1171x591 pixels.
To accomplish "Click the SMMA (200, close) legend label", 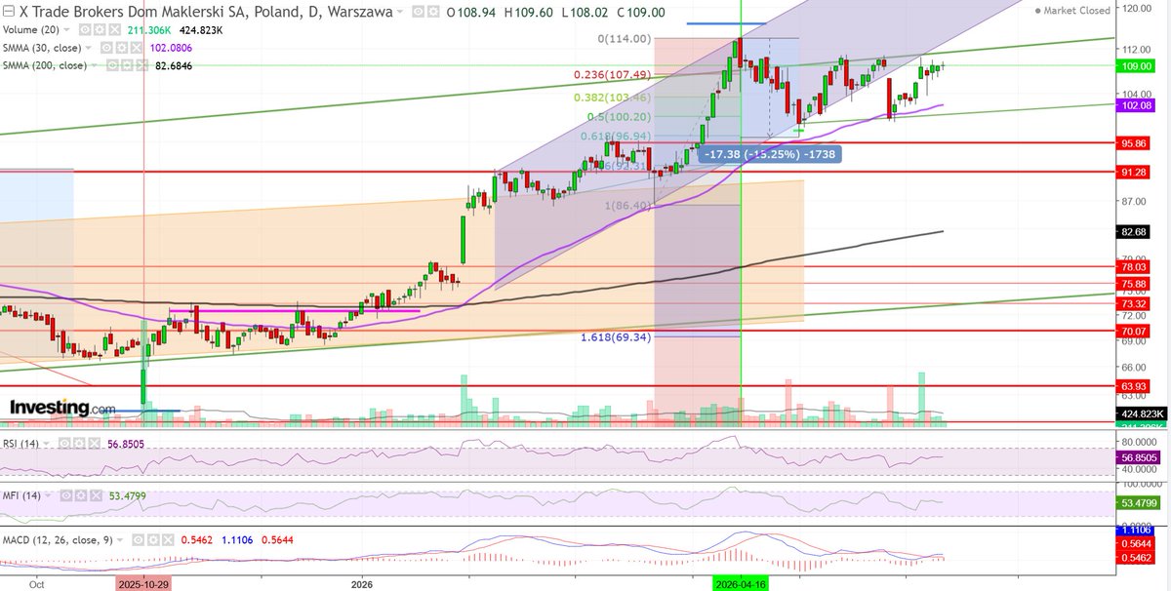I will tap(46, 65).
